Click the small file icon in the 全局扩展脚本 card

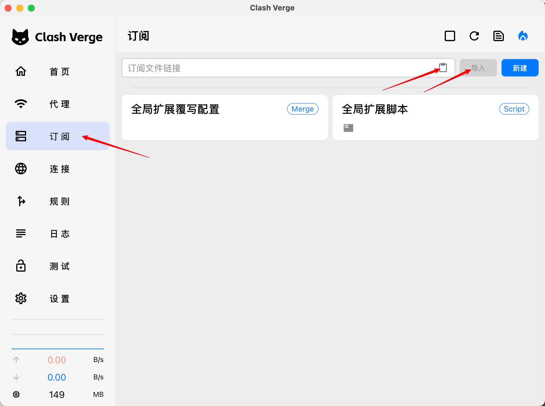pyautogui.click(x=348, y=128)
